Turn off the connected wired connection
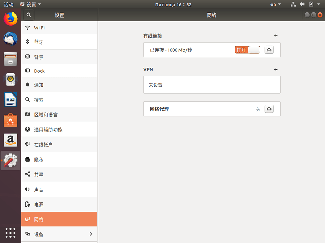The height and width of the screenshot is (243, 325). coord(247,50)
